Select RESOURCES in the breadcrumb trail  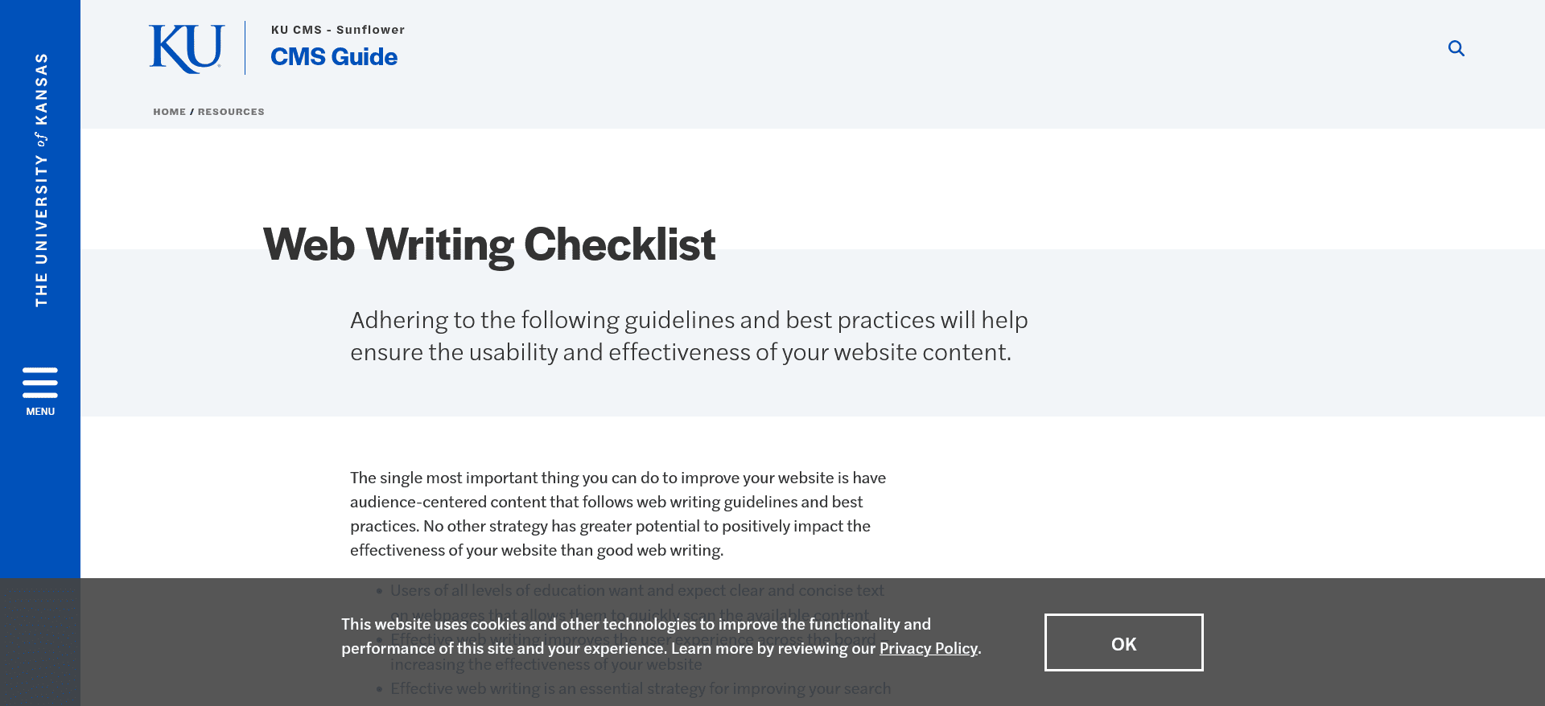[x=231, y=112]
